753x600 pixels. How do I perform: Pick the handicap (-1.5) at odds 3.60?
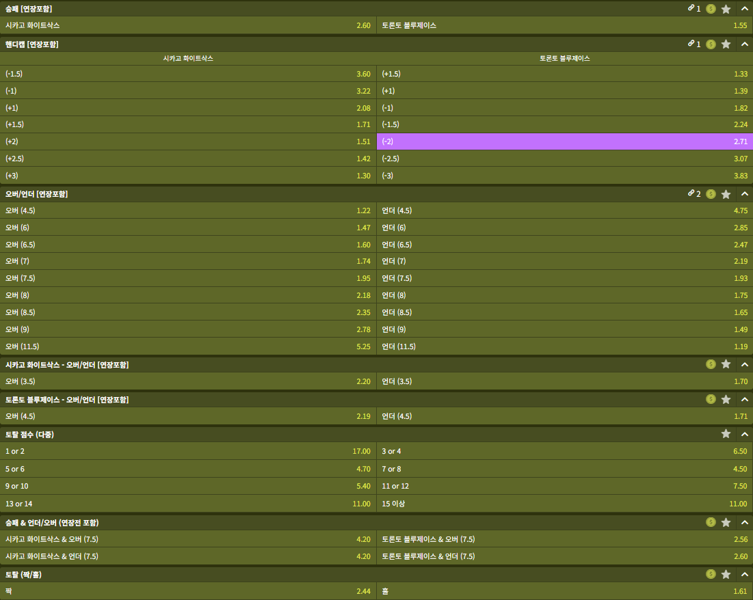(x=188, y=74)
